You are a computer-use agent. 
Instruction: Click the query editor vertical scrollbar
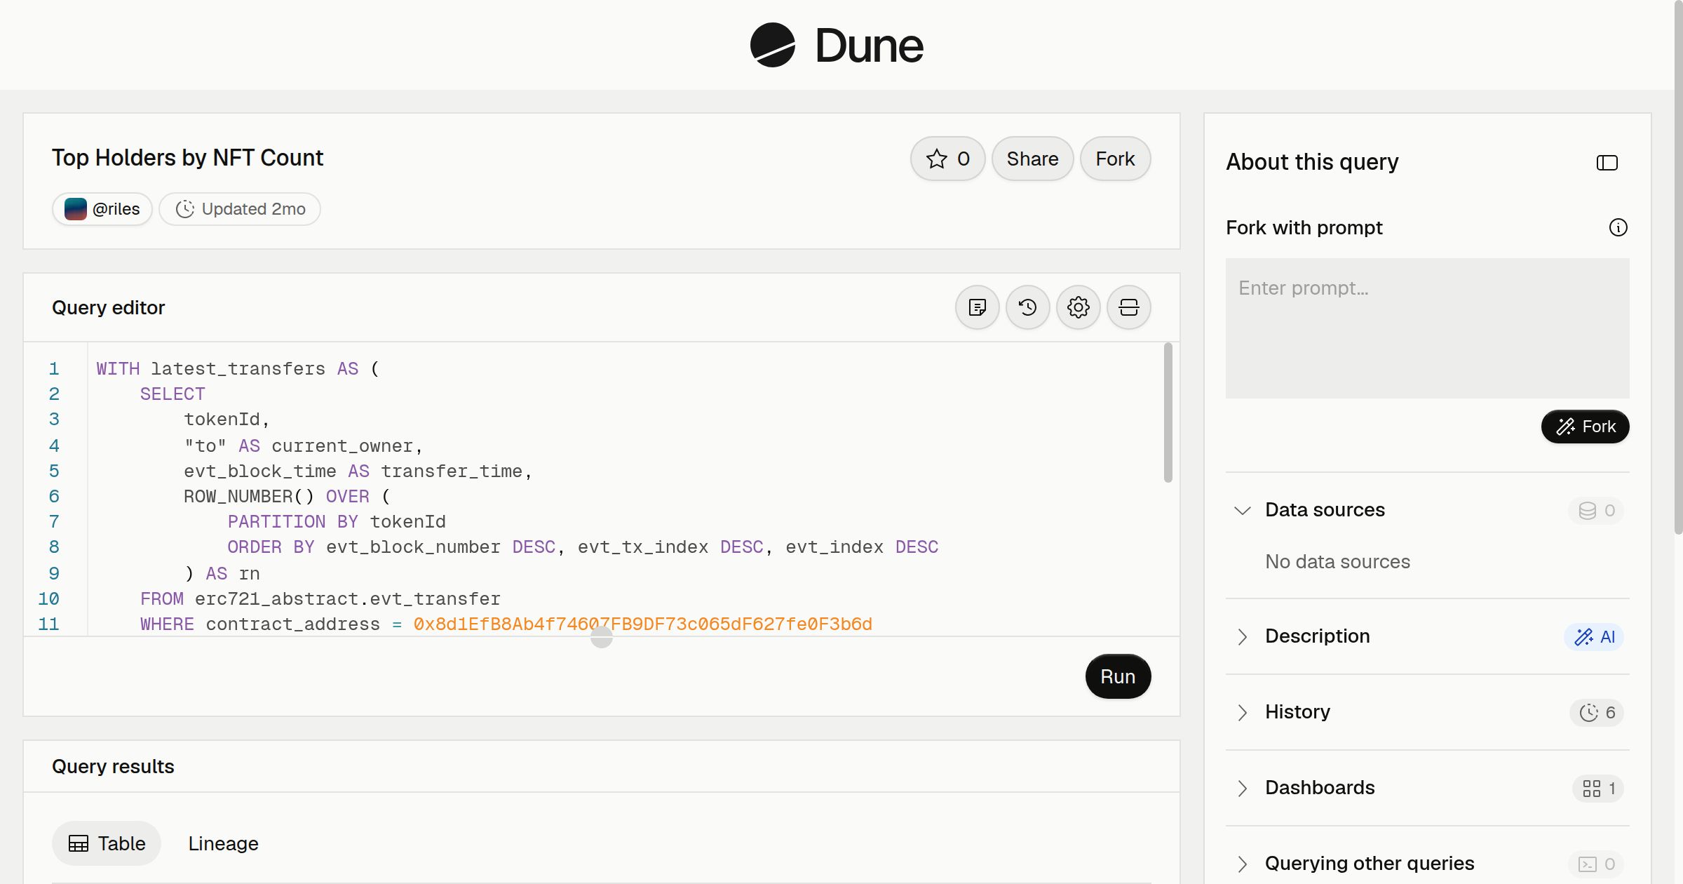[x=1168, y=413]
